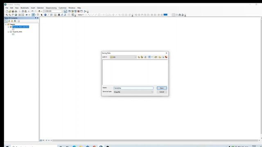
Task: Click the Save button in dialog
Action: (x=162, y=88)
